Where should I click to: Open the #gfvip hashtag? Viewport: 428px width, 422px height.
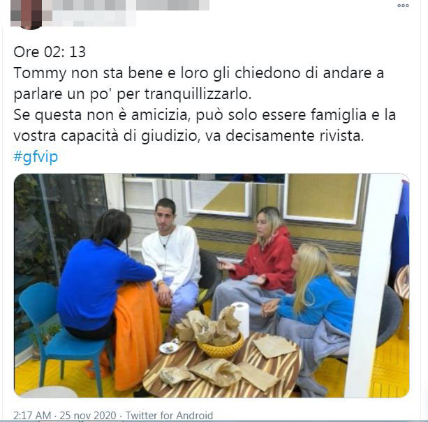(36, 157)
